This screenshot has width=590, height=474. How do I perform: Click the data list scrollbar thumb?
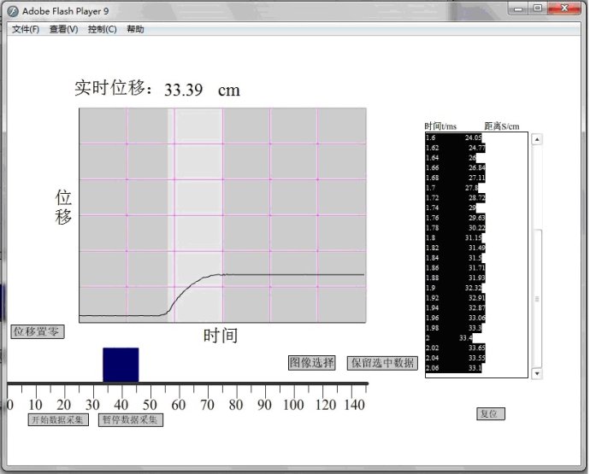[x=536, y=299]
